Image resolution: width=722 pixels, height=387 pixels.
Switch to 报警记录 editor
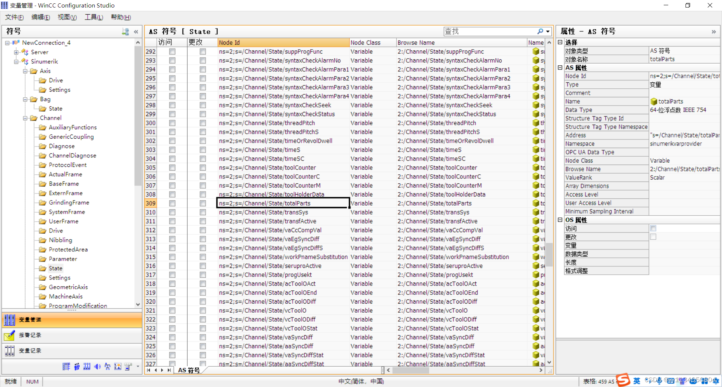72,335
